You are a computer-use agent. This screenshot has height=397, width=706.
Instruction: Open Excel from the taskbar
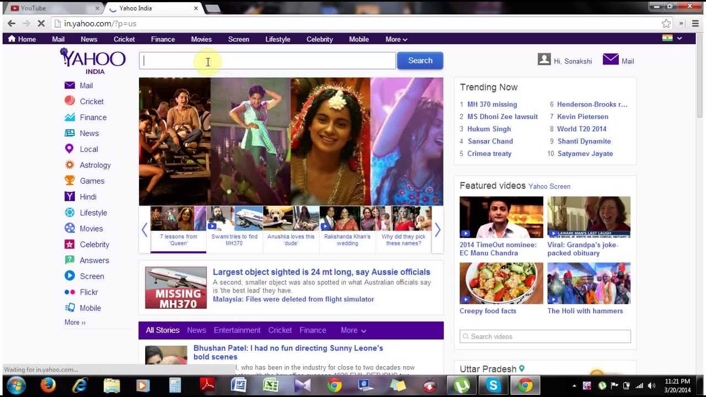point(270,385)
